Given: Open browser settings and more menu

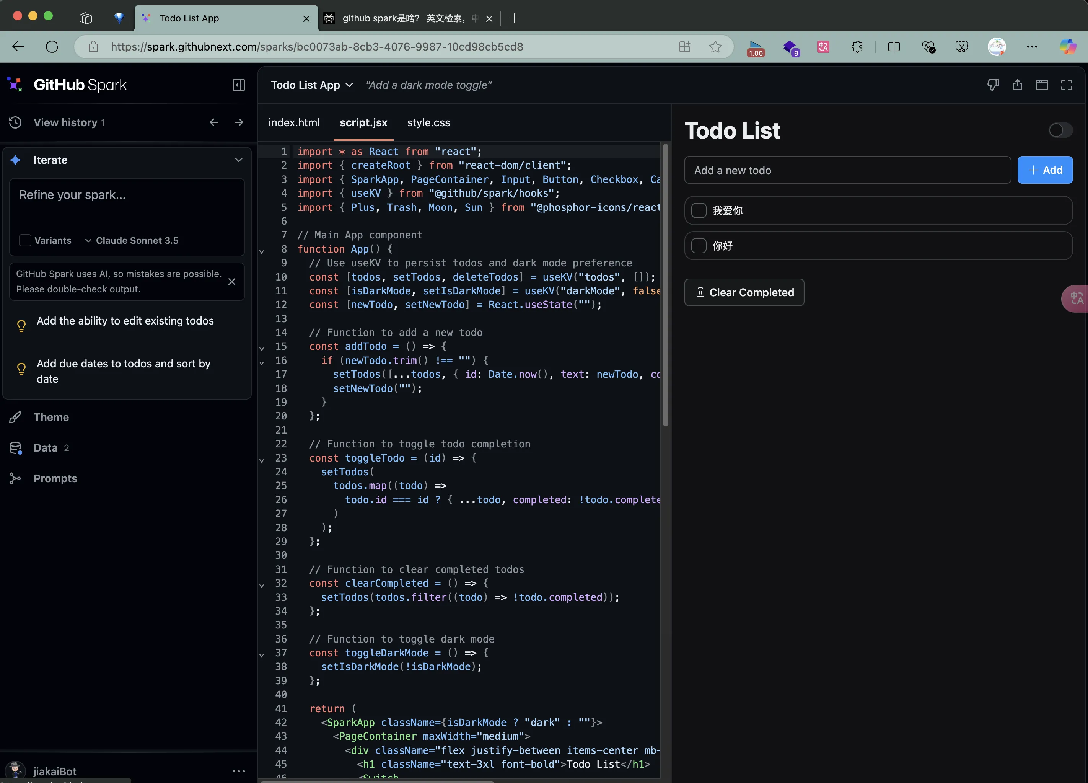Looking at the screenshot, I should coord(1032,47).
